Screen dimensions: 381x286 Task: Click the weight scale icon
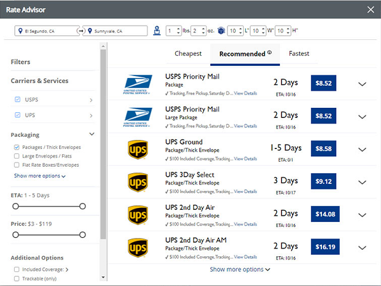157,31
